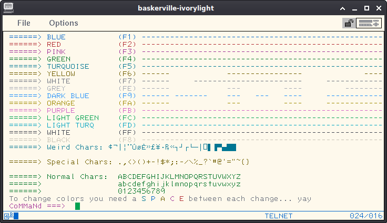Click the (F6) code text
387x223 pixels.
pos(127,73)
